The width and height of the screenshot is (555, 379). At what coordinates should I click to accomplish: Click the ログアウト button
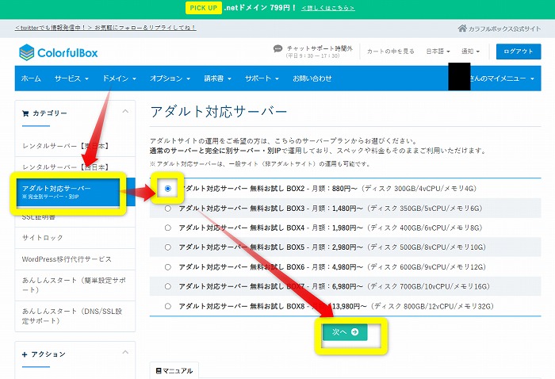pyautogui.click(x=519, y=52)
